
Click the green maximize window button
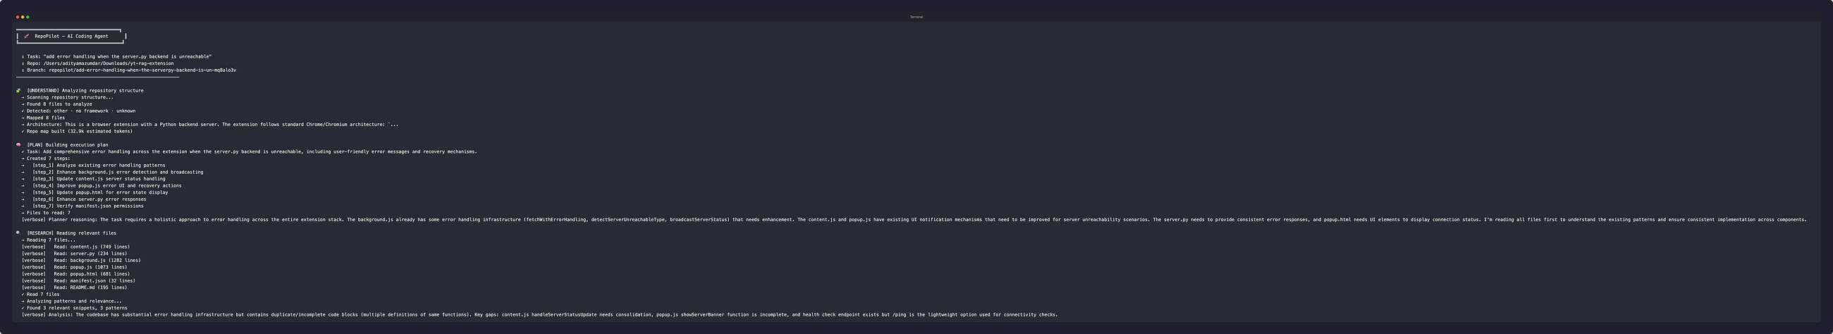[x=27, y=17]
